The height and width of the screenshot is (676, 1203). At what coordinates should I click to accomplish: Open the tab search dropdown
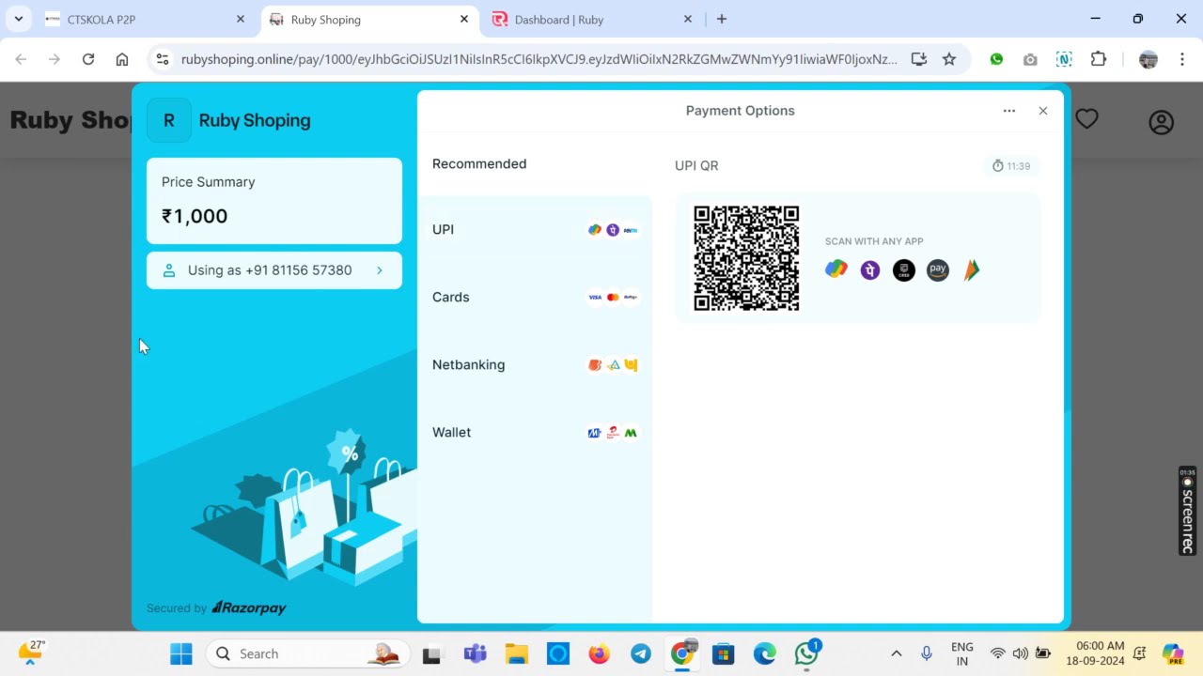tap(19, 19)
